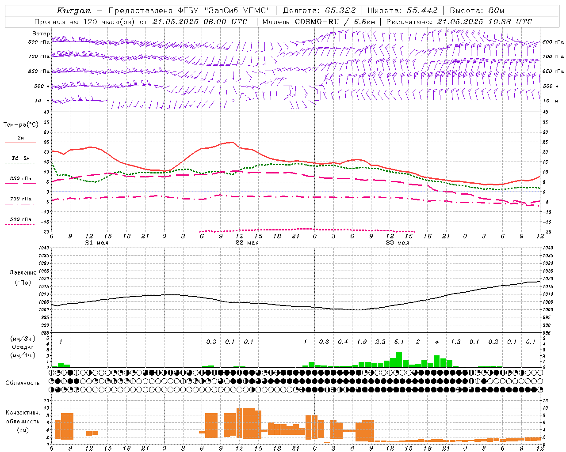Click the '(гПа)' unit under Давление
This screenshot has width=566, height=452.
point(23,283)
